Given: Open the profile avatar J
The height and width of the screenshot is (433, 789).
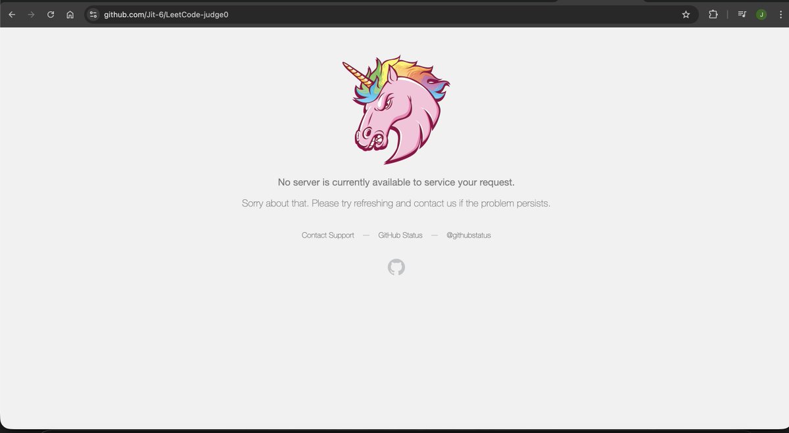Looking at the screenshot, I should 761,14.
